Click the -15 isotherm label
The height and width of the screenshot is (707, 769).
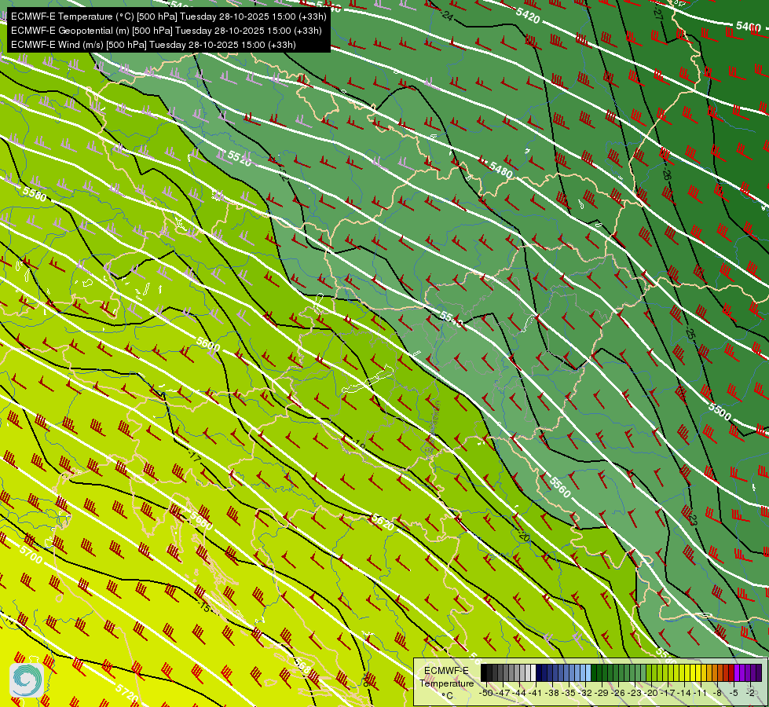204,607
